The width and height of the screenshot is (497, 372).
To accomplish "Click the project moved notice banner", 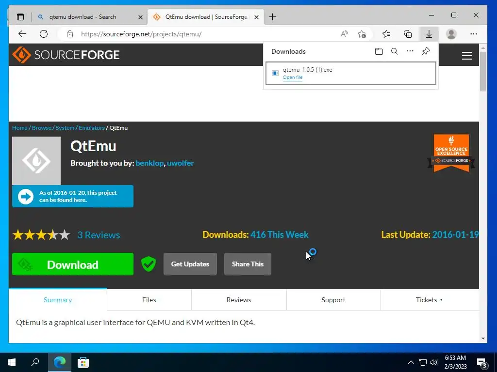I will [73, 196].
